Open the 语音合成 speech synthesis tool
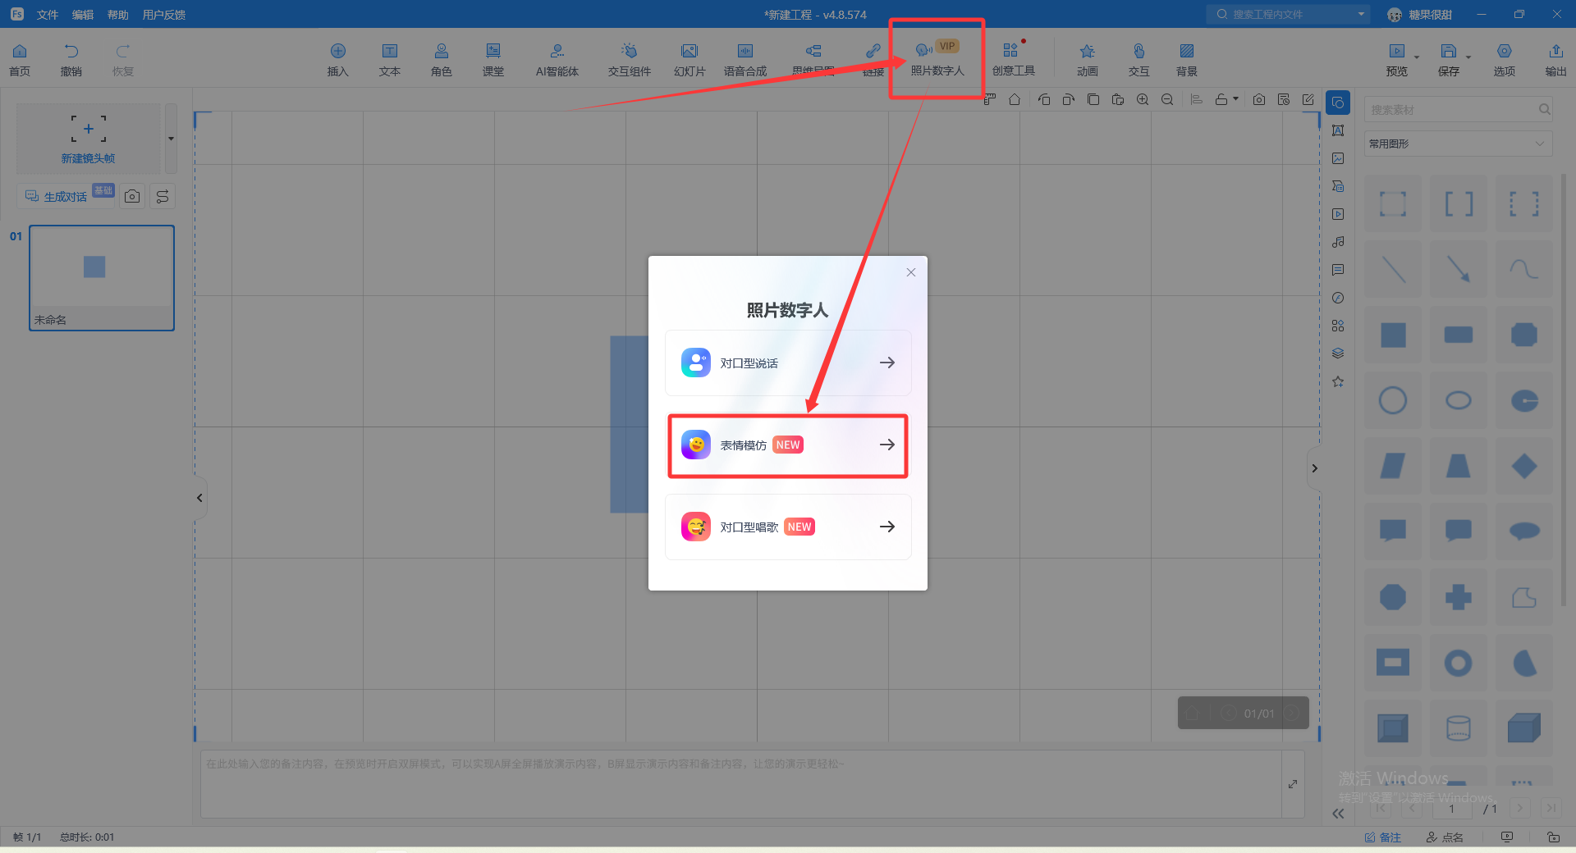 [744, 60]
